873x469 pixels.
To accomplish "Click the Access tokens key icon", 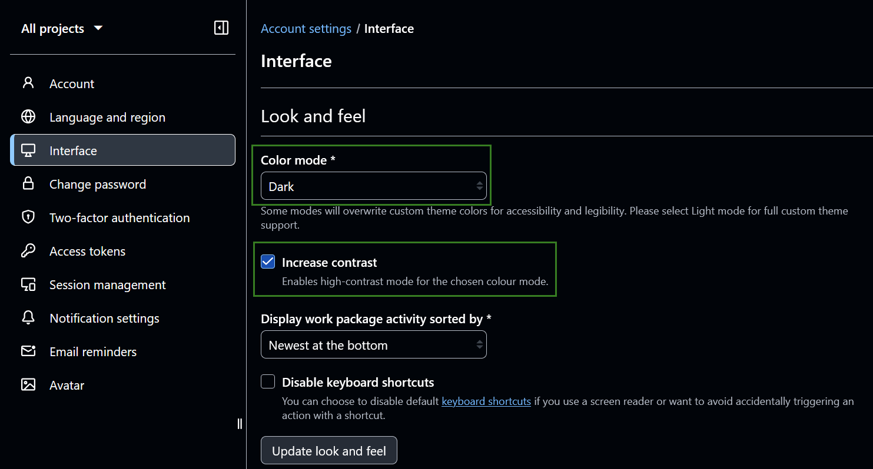I will tap(28, 250).
